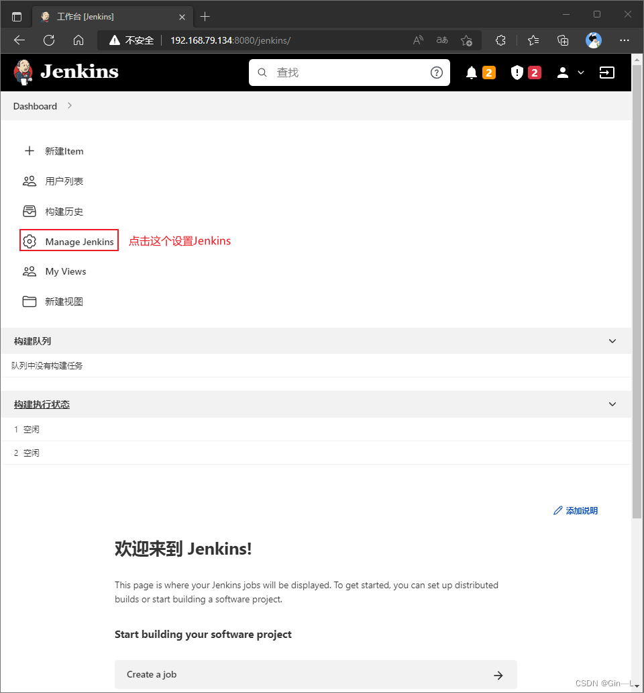
Task: Log out using the exit icon
Action: [606, 73]
